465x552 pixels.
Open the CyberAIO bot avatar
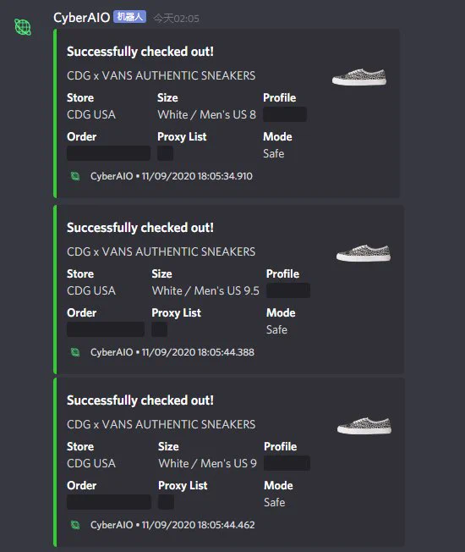[x=23, y=27]
